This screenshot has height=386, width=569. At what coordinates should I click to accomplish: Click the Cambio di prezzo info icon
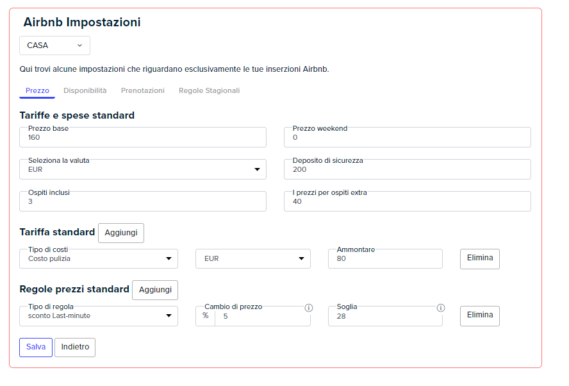pos(308,308)
